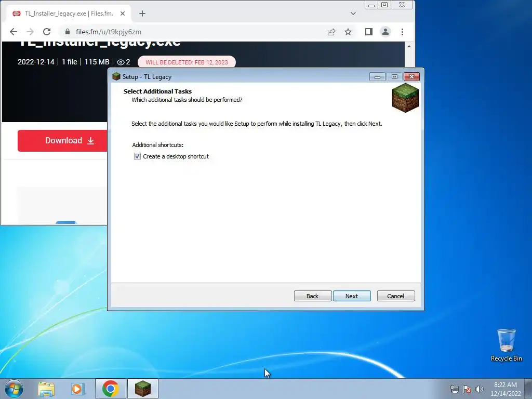Go Back in the setup wizard

point(312,296)
